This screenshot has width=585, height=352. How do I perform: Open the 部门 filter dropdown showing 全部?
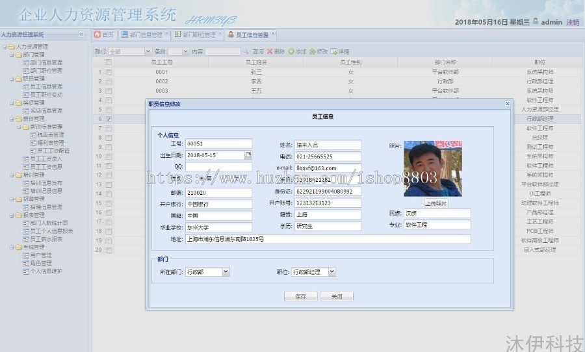click(147, 51)
